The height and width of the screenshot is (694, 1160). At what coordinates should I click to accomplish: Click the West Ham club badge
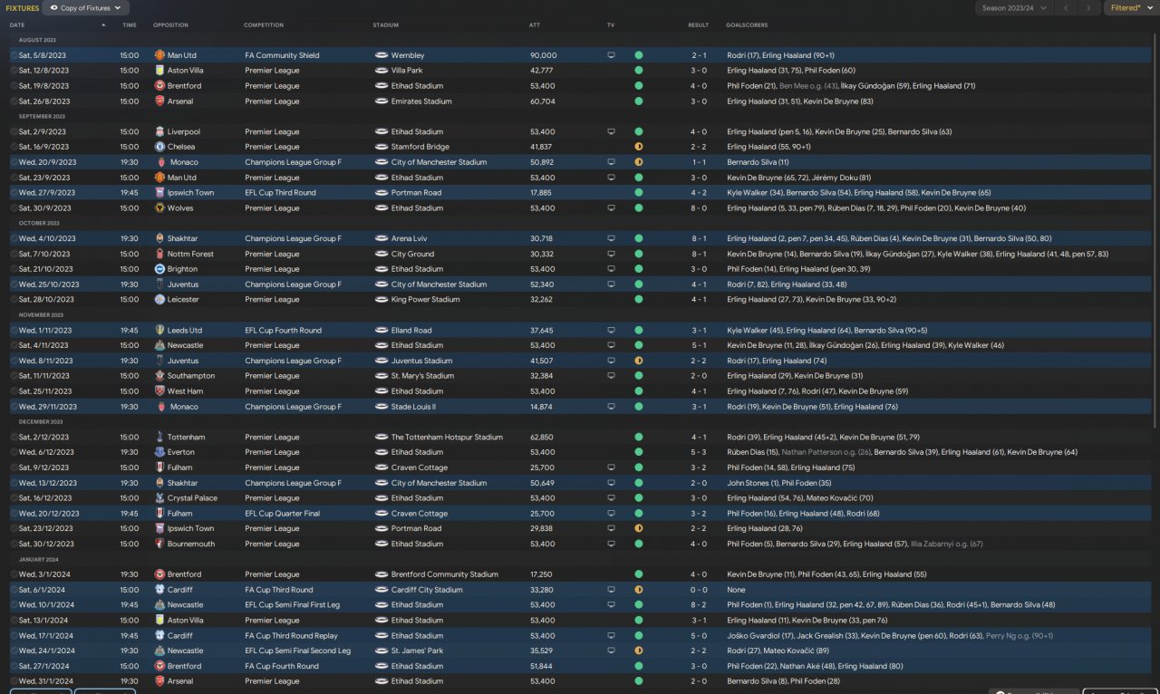pos(159,391)
